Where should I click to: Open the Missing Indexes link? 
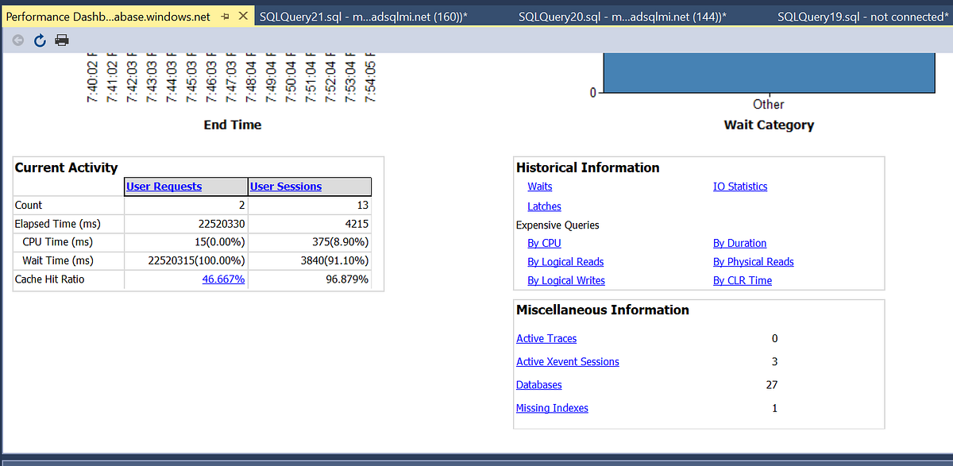coord(552,408)
